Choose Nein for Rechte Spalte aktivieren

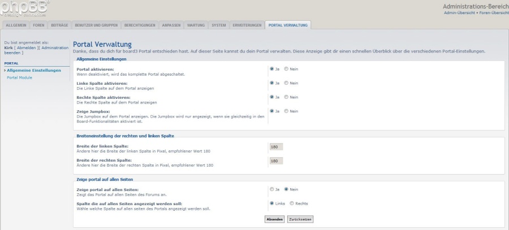287,97
